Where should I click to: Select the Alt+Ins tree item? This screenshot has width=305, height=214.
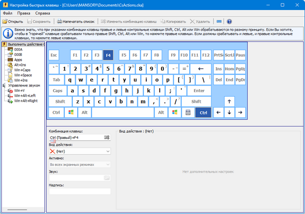pyautogui.click(x=20, y=65)
